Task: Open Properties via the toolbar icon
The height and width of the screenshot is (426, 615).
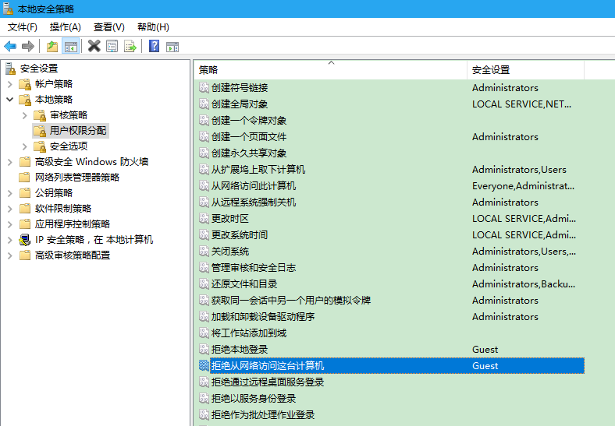Action: pos(112,46)
